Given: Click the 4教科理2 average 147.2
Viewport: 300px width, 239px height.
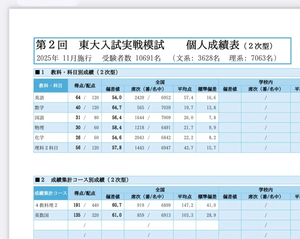Looking at the screenshot, I should pos(188,205).
